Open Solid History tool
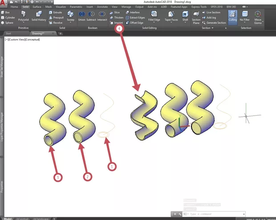Image resolution: width=276 pixels, height=220 pixels. click(x=39, y=16)
